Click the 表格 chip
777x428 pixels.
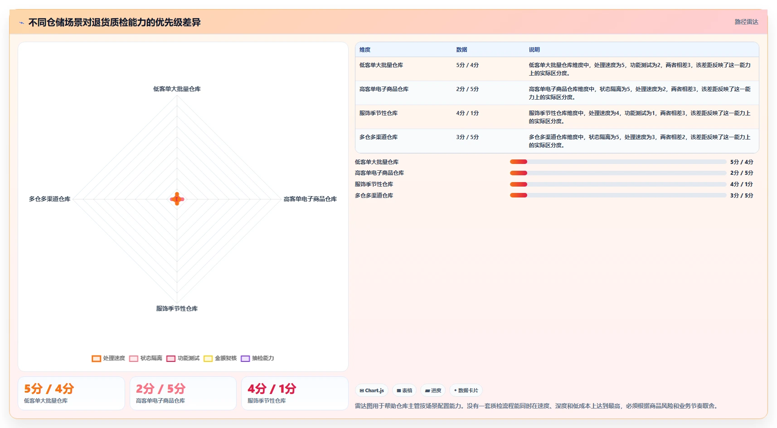click(x=404, y=390)
